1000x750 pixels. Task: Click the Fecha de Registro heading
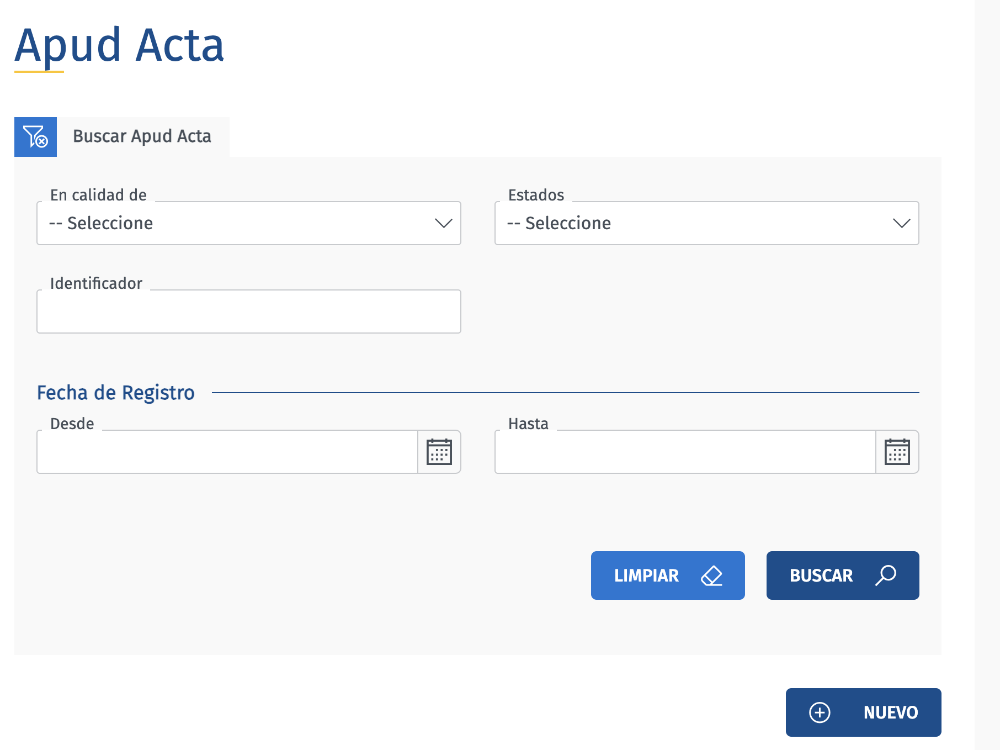click(116, 393)
